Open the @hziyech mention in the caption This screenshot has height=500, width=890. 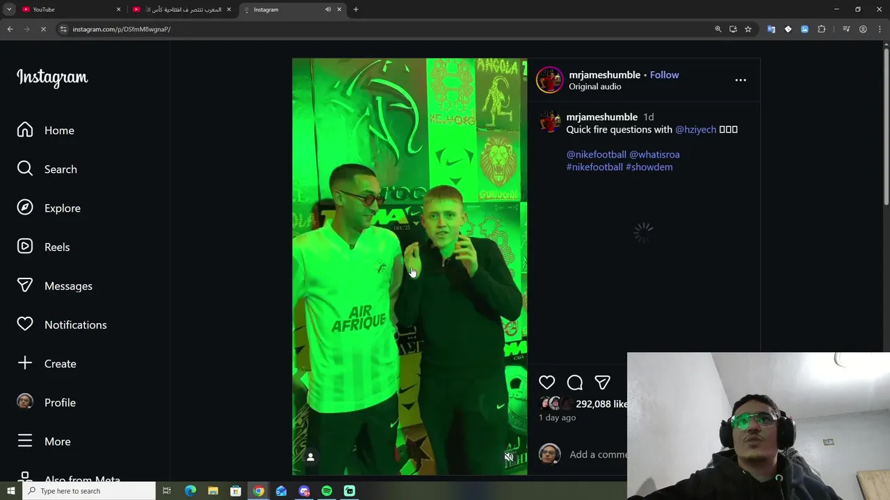(695, 130)
